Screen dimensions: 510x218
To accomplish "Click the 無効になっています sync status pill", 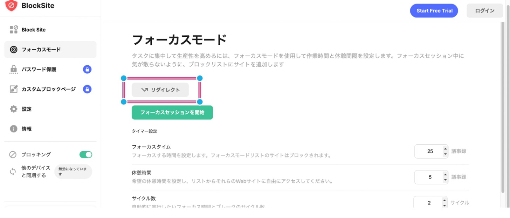I will [73, 172].
